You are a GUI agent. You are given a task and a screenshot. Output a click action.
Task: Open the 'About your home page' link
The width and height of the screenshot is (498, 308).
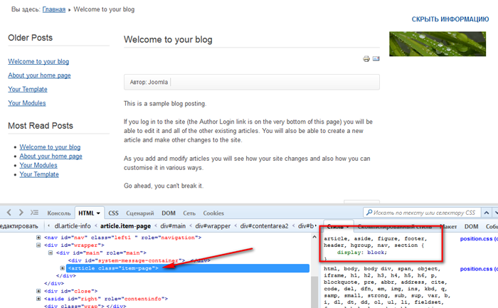39,75
